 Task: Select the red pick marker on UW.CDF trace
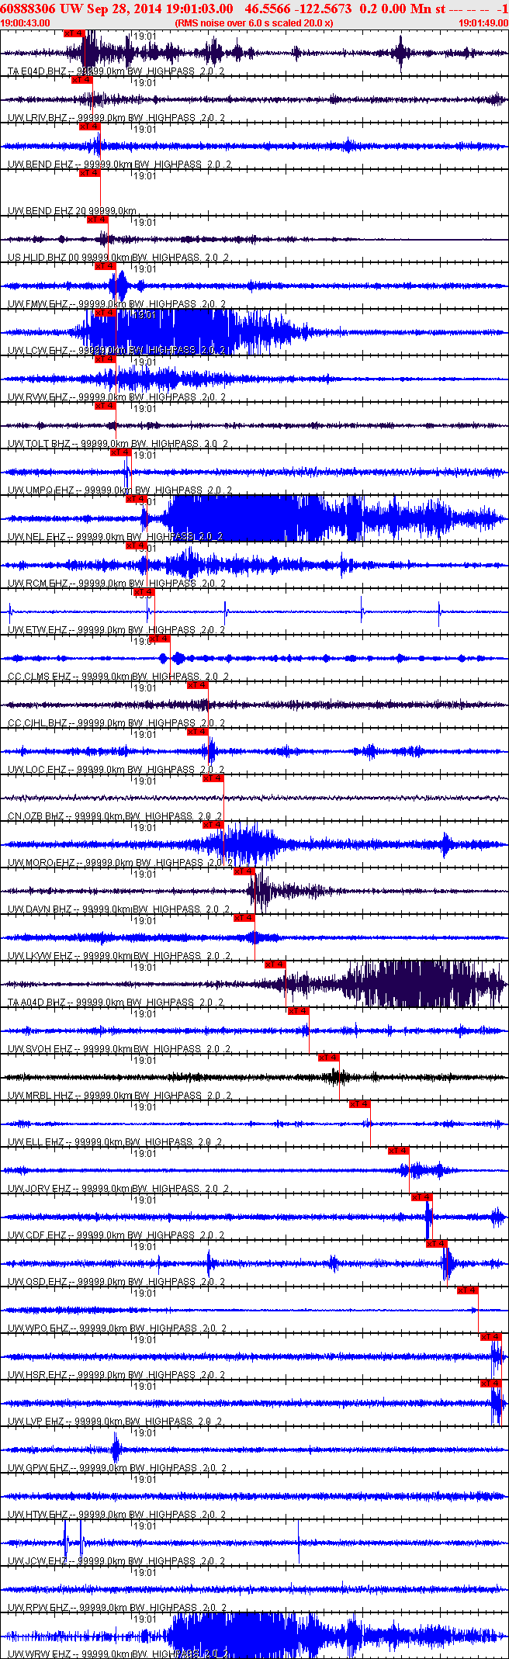click(422, 1197)
